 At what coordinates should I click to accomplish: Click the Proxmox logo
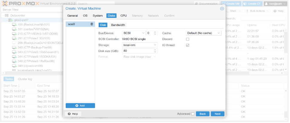click(21, 4)
